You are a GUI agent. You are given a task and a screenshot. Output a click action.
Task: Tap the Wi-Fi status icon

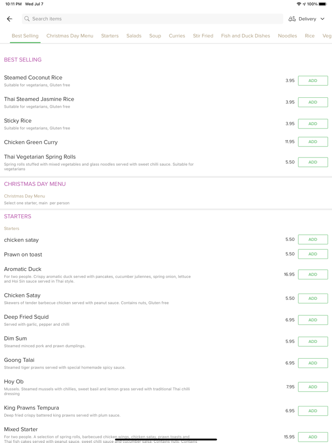tap(299, 4)
